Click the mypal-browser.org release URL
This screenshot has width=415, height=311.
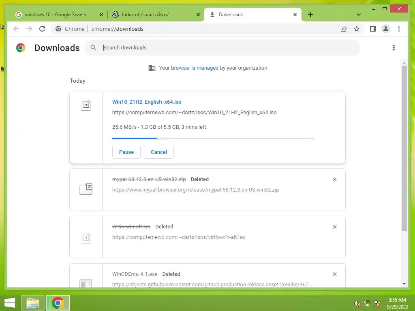point(195,190)
